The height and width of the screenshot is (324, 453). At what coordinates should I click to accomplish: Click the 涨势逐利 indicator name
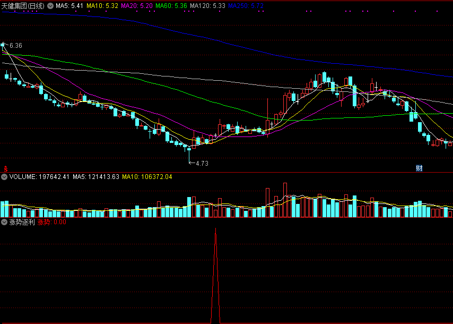coord(22,222)
